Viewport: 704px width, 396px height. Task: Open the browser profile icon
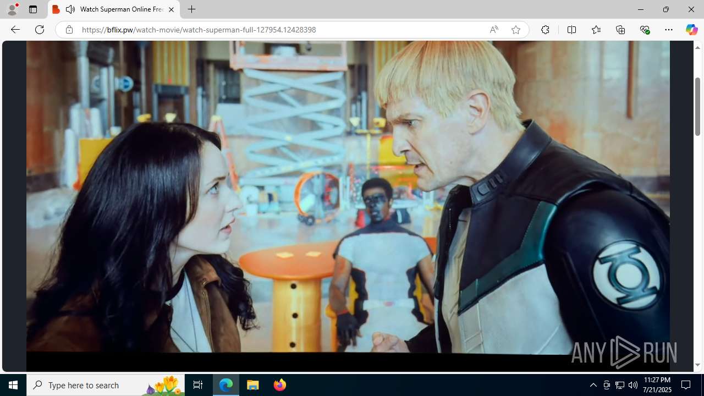coord(12,9)
